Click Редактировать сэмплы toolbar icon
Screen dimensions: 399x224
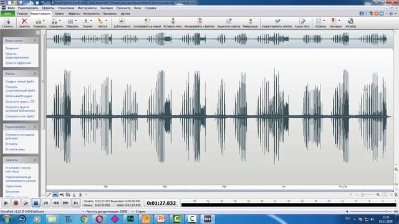[x=277, y=22]
